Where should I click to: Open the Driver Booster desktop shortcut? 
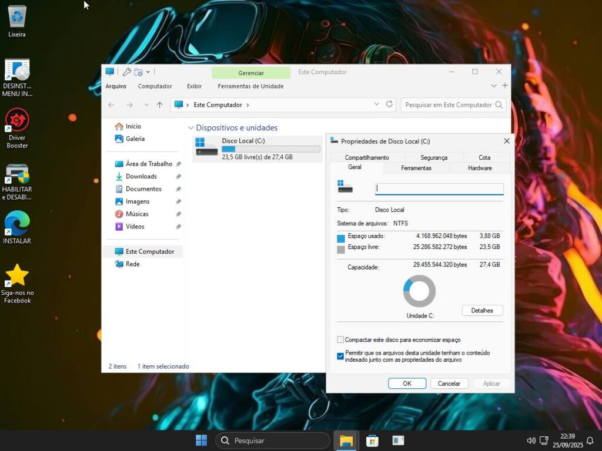17,120
